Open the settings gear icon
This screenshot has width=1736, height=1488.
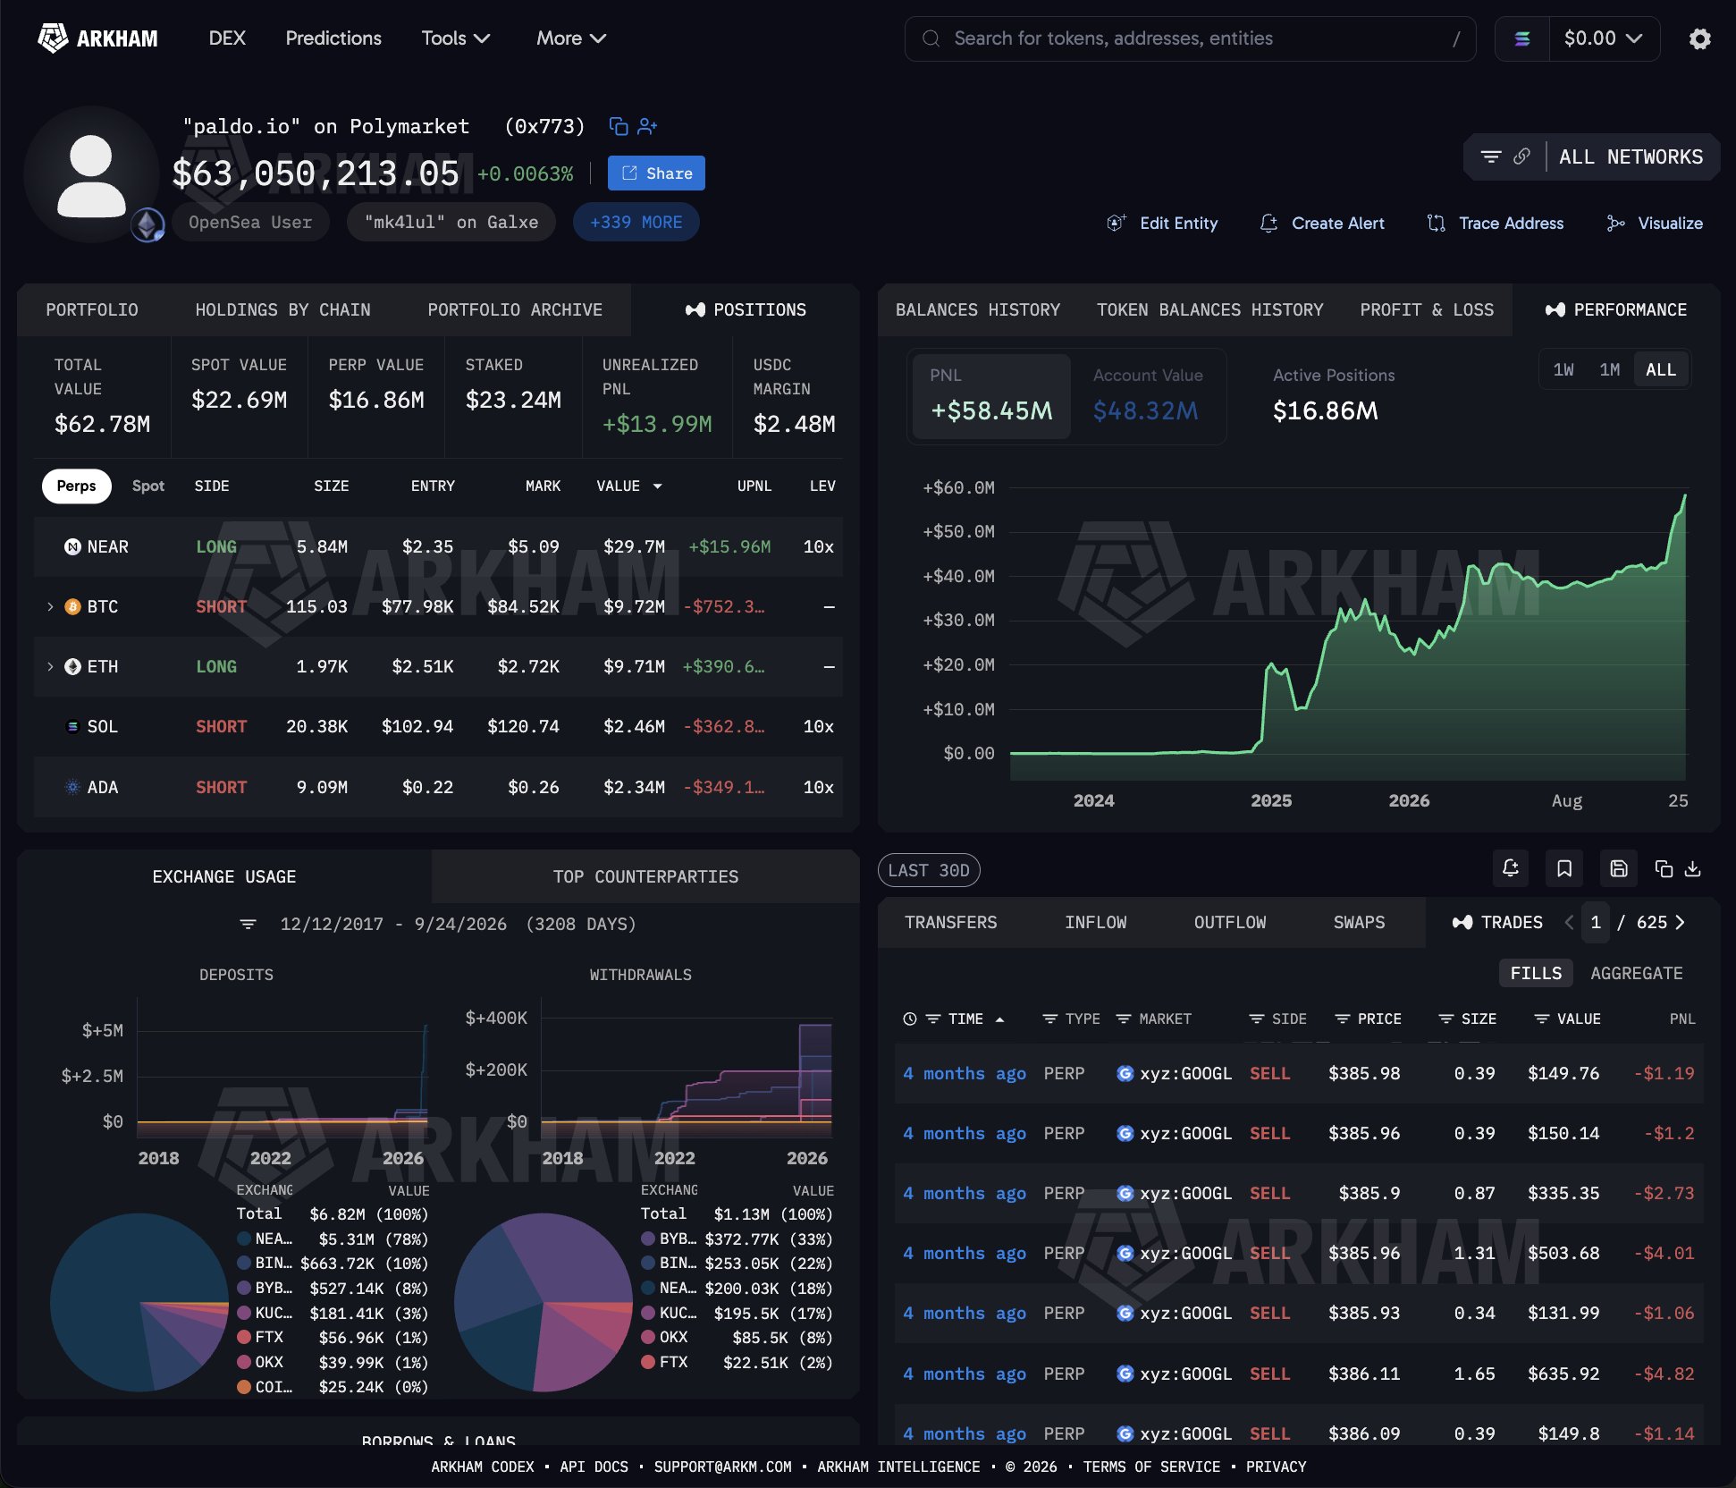[x=1699, y=38]
